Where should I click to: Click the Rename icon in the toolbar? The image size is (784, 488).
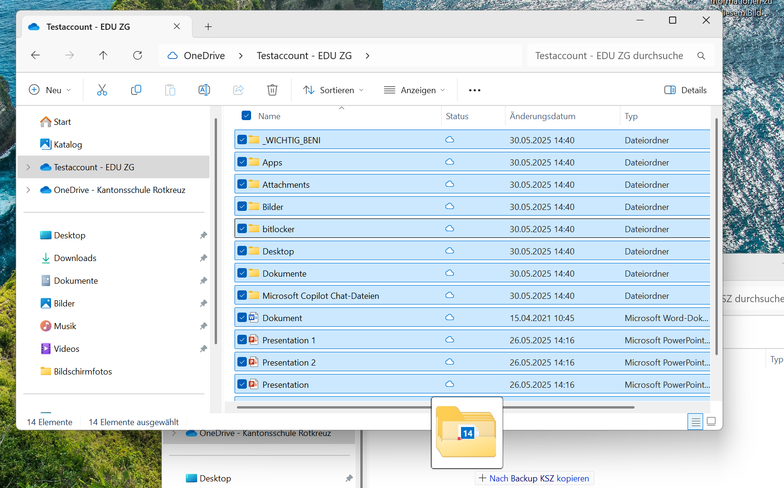pos(204,90)
